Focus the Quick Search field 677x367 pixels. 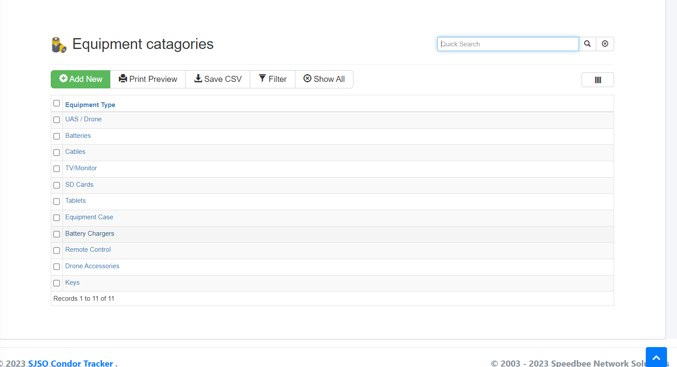tap(508, 44)
